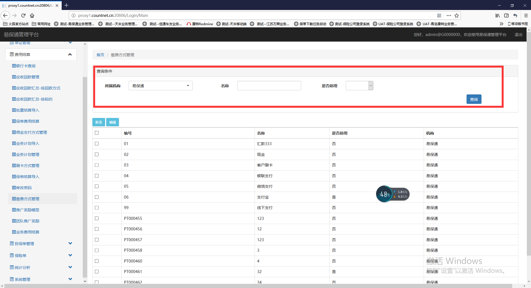The width and height of the screenshot is (531, 288).
Task: Open 缴费方式管理 in the sidebar
Action: click(x=26, y=199)
